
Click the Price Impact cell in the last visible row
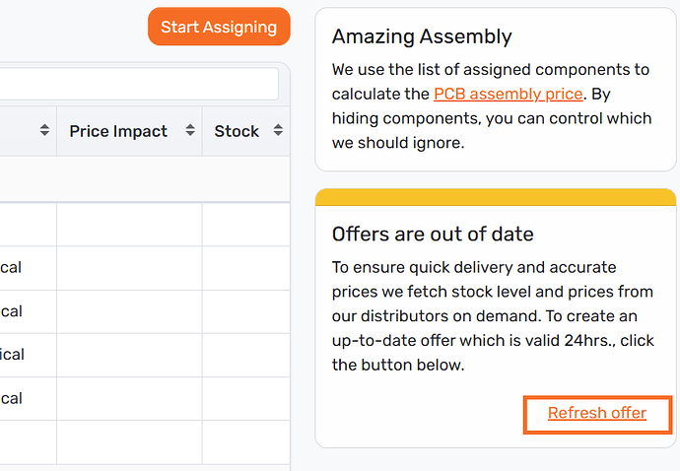[x=129, y=441]
